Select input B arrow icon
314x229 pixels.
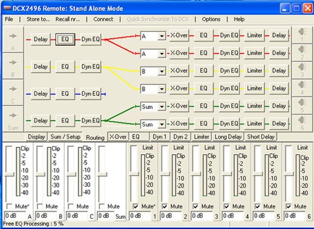[13, 63]
